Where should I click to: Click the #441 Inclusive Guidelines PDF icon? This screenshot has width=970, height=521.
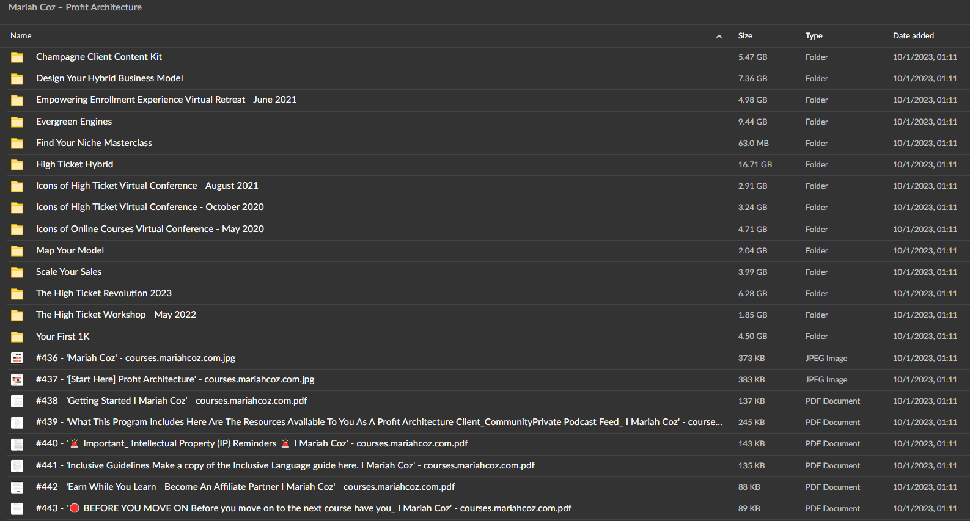tap(17, 466)
